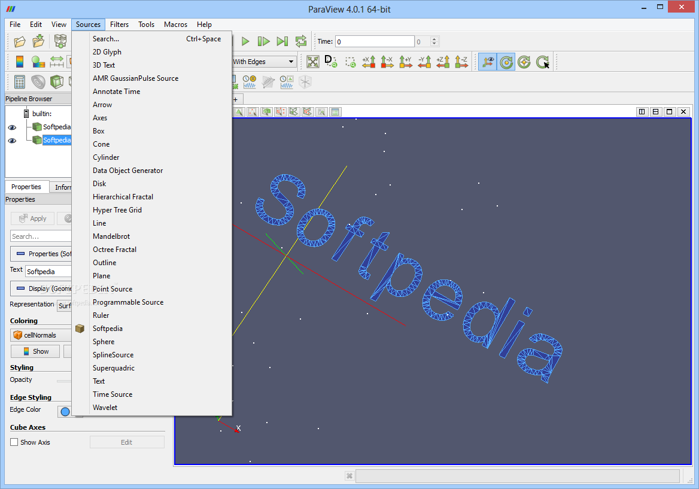699x489 pixels.
Task: Click the Edge Color swatch button
Action: 65,411
